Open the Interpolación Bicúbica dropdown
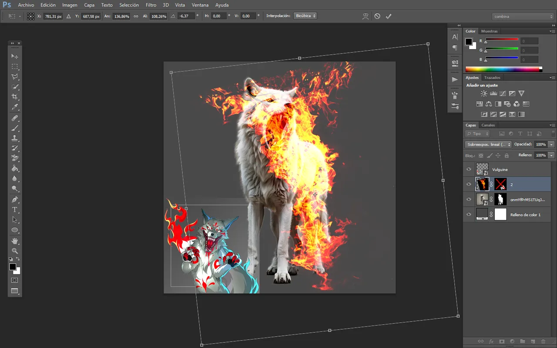 (305, 16)
